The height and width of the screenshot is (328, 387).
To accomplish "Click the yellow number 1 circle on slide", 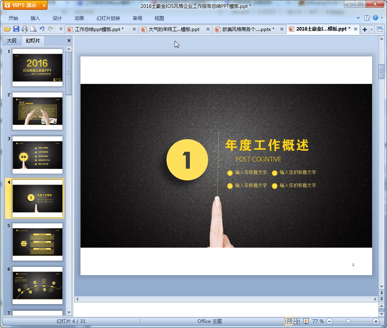I will (x=187, y=159).
